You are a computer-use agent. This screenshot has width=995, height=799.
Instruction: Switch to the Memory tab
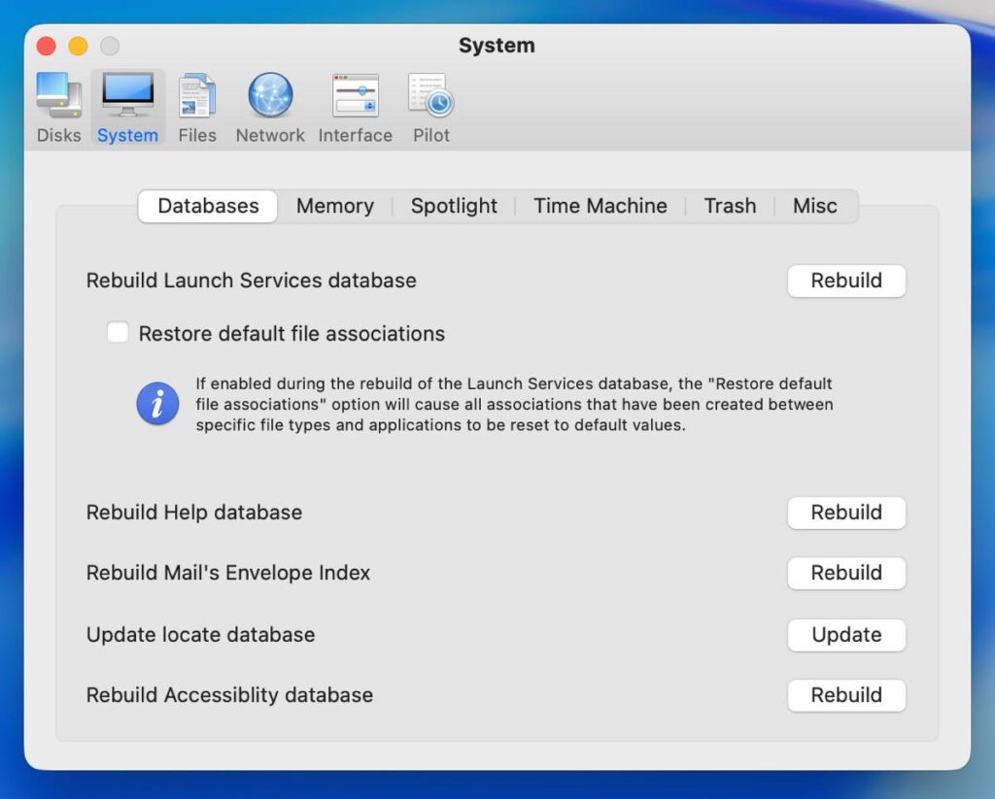[334, 206]
